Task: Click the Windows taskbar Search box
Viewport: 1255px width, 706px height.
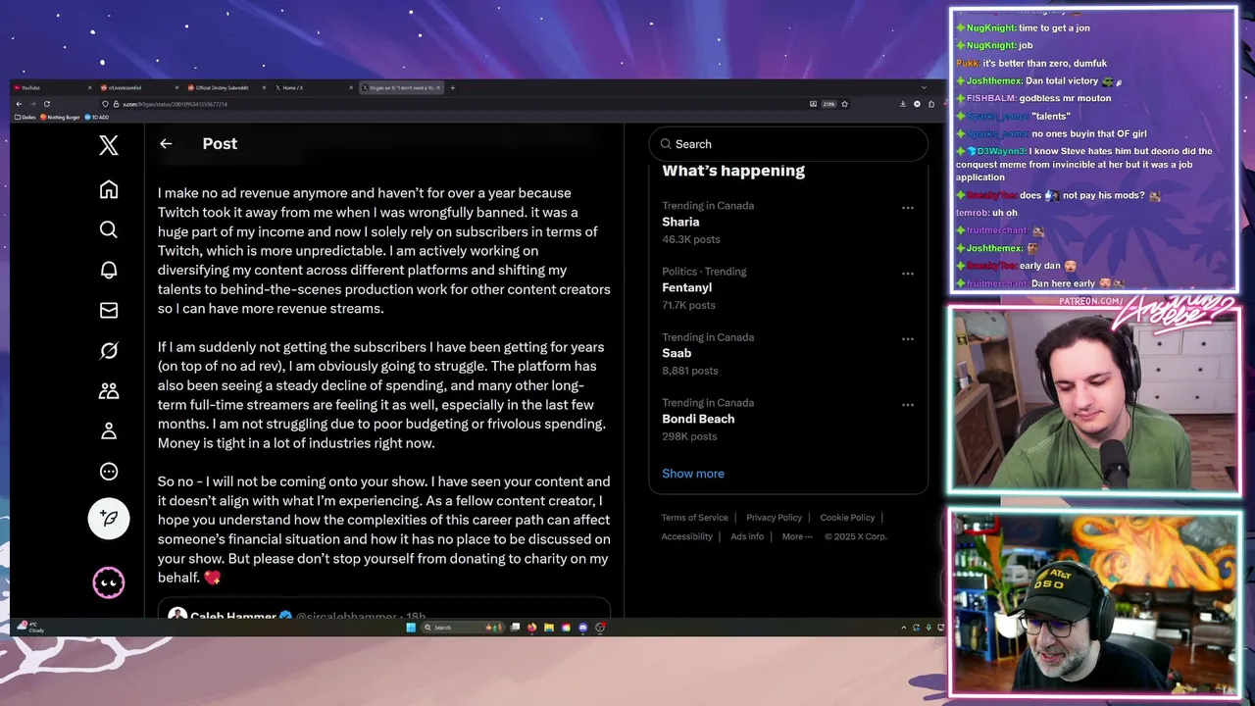Action: (463, 628)
